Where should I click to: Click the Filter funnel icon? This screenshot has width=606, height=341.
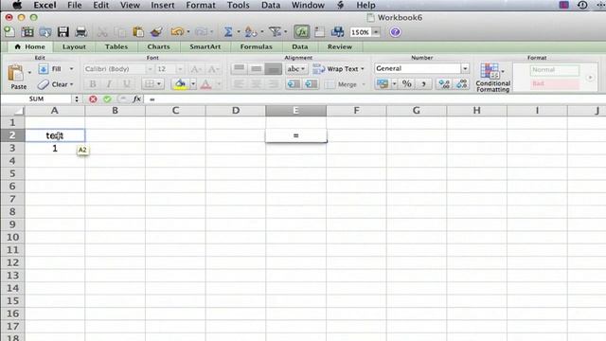(275, 31)
